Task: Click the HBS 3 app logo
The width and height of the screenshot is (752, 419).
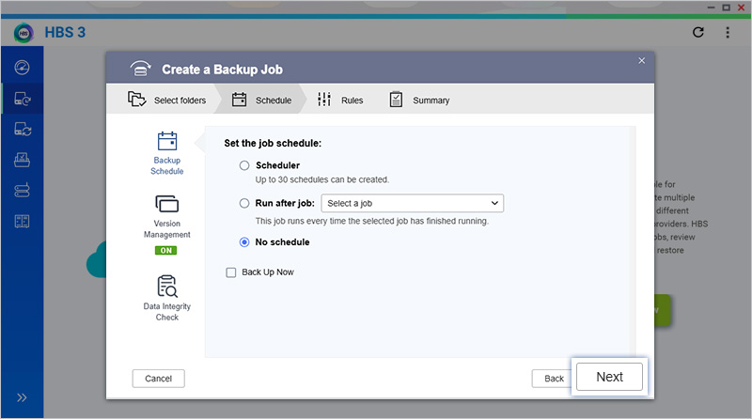Action: (23, 33)
